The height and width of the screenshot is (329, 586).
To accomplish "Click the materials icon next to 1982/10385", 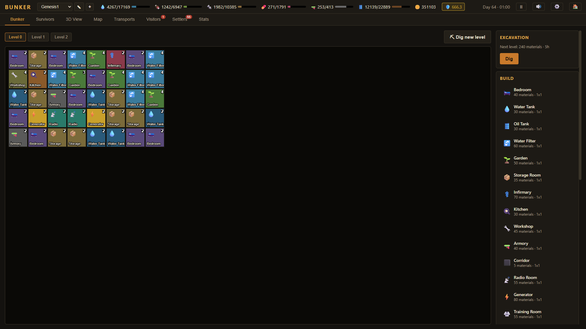I will point(209,7).
